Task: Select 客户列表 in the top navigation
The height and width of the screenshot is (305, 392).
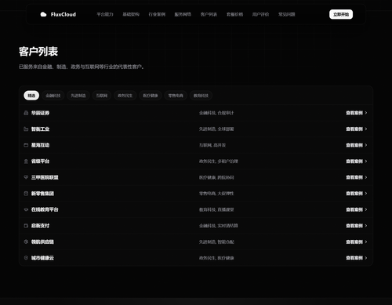Action: coord(209,14)
